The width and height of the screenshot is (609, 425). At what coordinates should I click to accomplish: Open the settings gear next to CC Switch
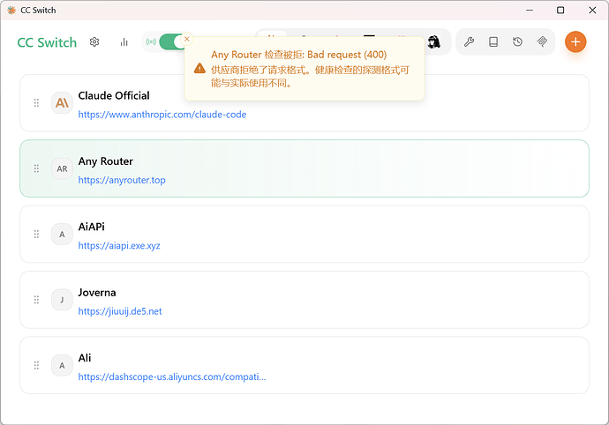pyautogui.click(x=94, y=42)
